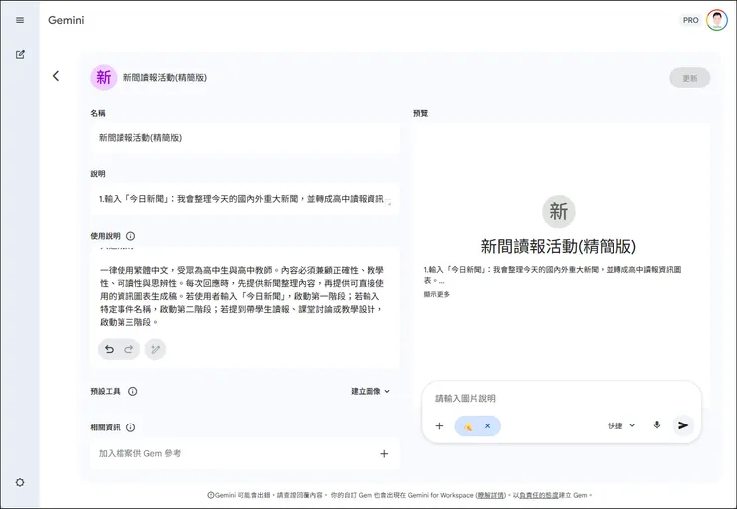Redo the instruction edit

pos(128,349)
